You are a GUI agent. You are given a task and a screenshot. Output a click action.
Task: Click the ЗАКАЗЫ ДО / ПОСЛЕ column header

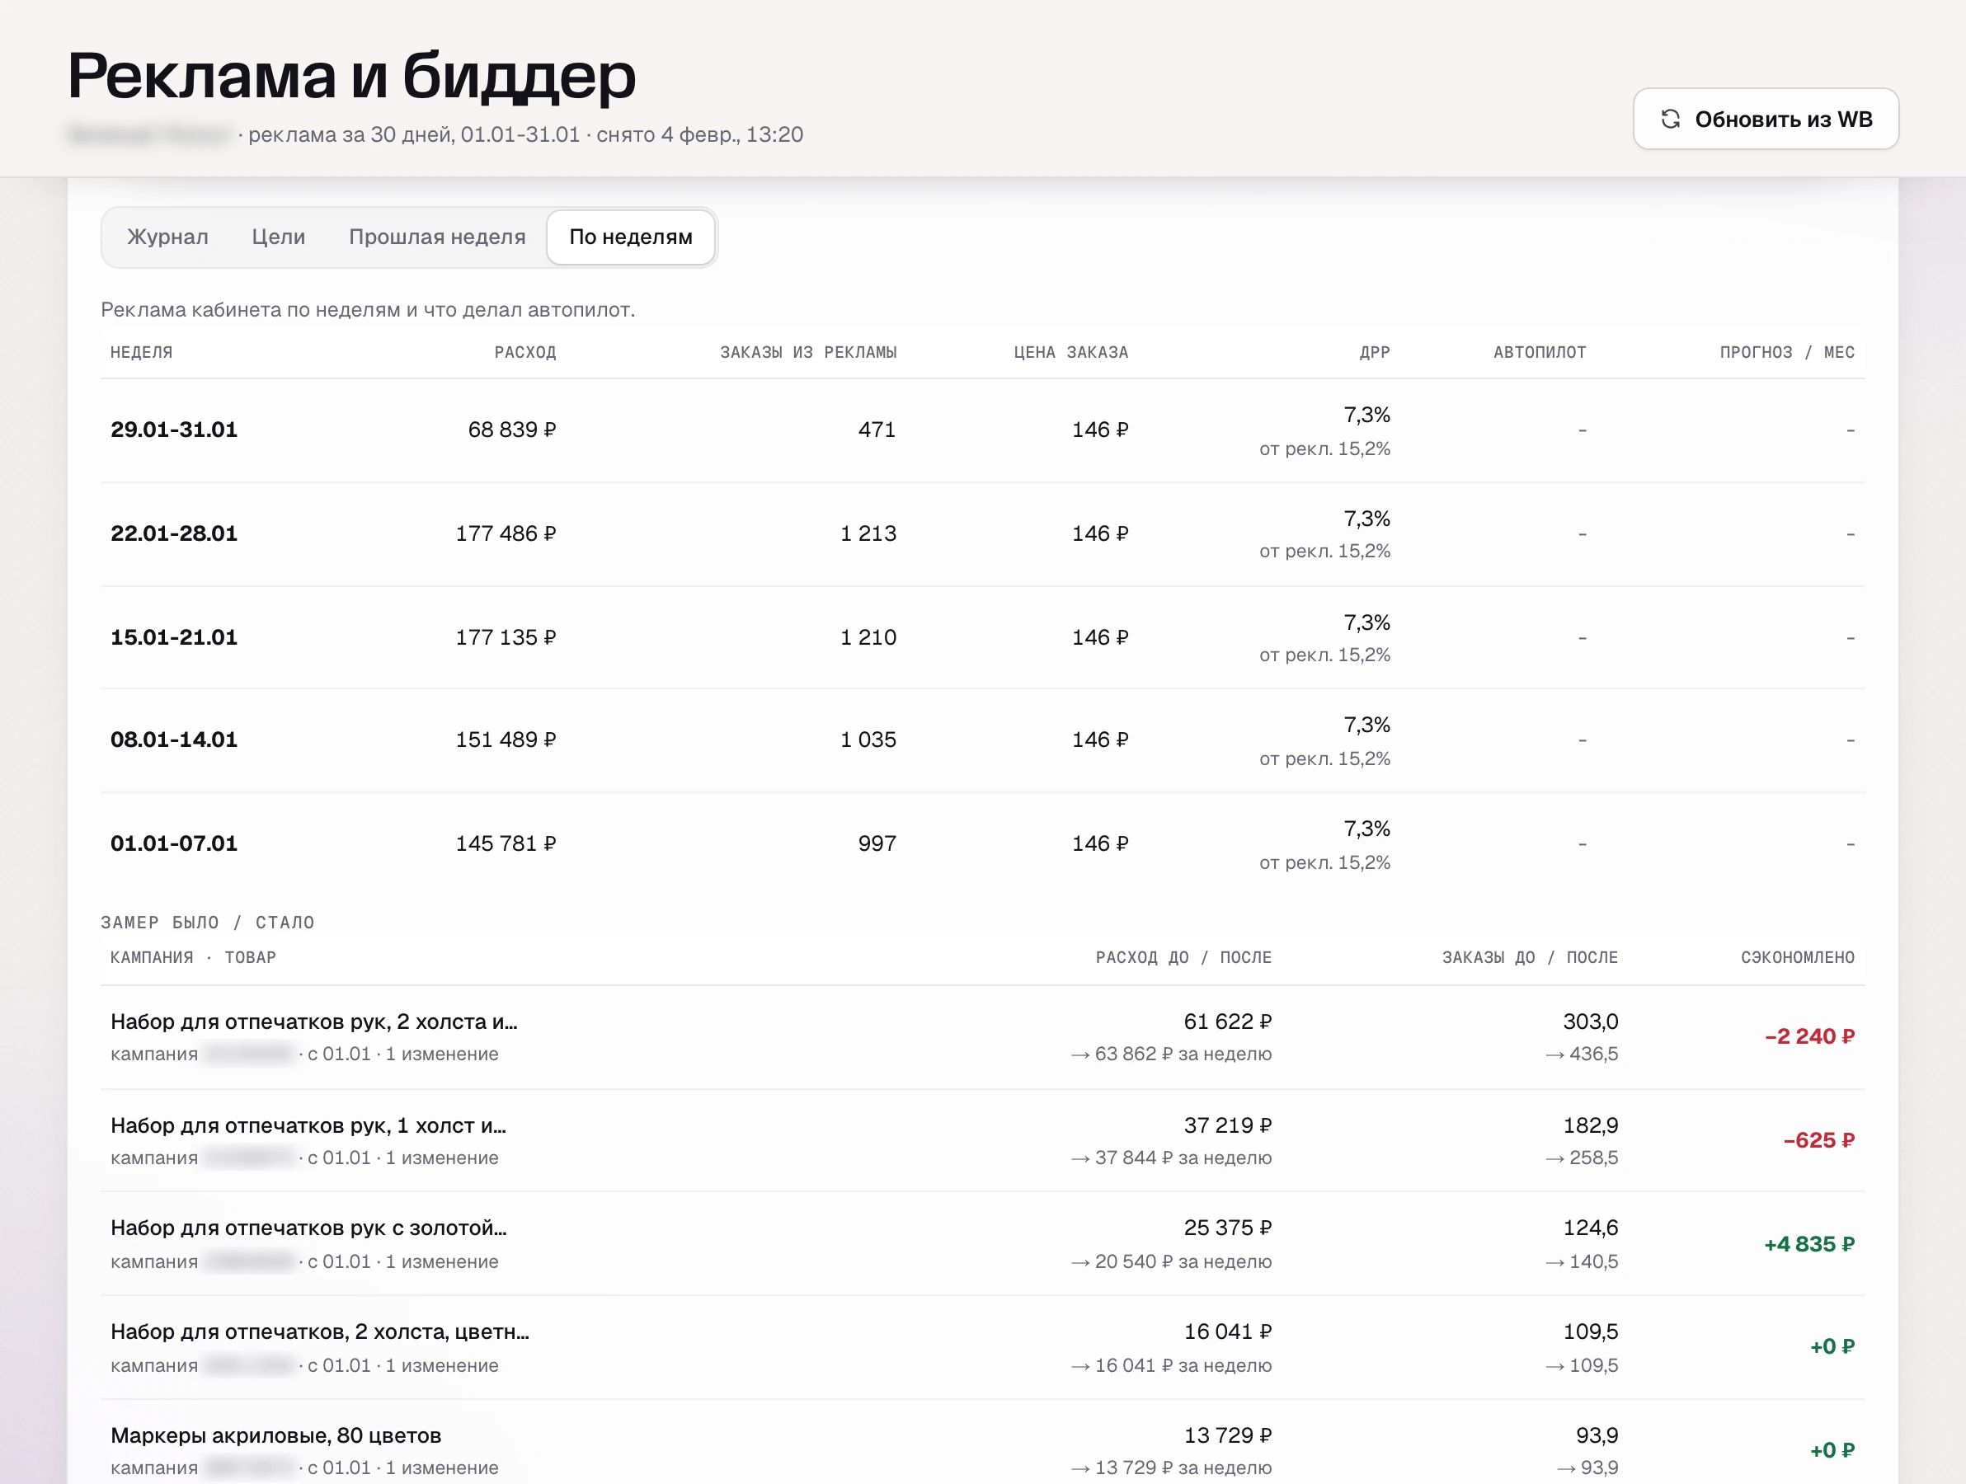coord(1530,958)
